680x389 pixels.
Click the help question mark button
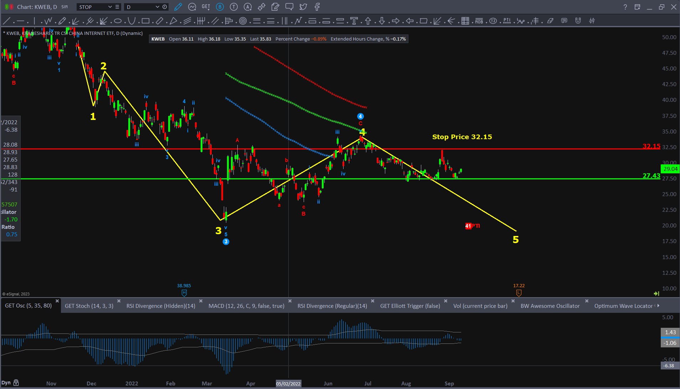tap(625, 7)
